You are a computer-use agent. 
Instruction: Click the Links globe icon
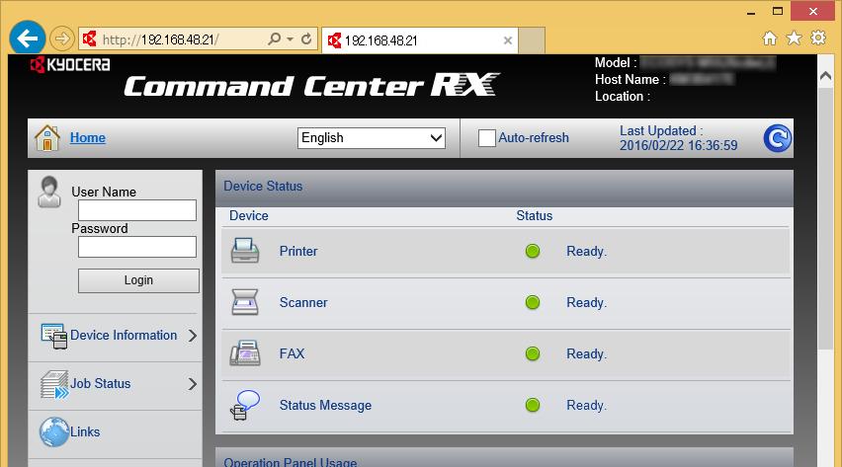pos(53,432)
